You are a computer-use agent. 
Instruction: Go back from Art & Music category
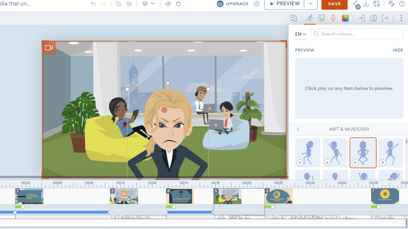pyautogui.click(x=298, y=129)
